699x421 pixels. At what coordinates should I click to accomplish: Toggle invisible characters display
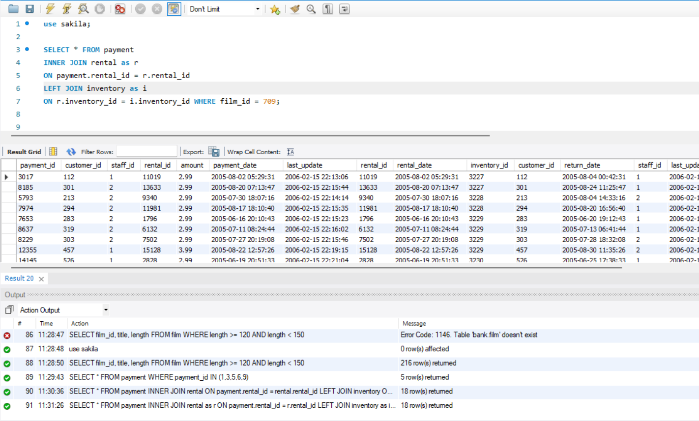pyautogui.click(x=328, y=9)
